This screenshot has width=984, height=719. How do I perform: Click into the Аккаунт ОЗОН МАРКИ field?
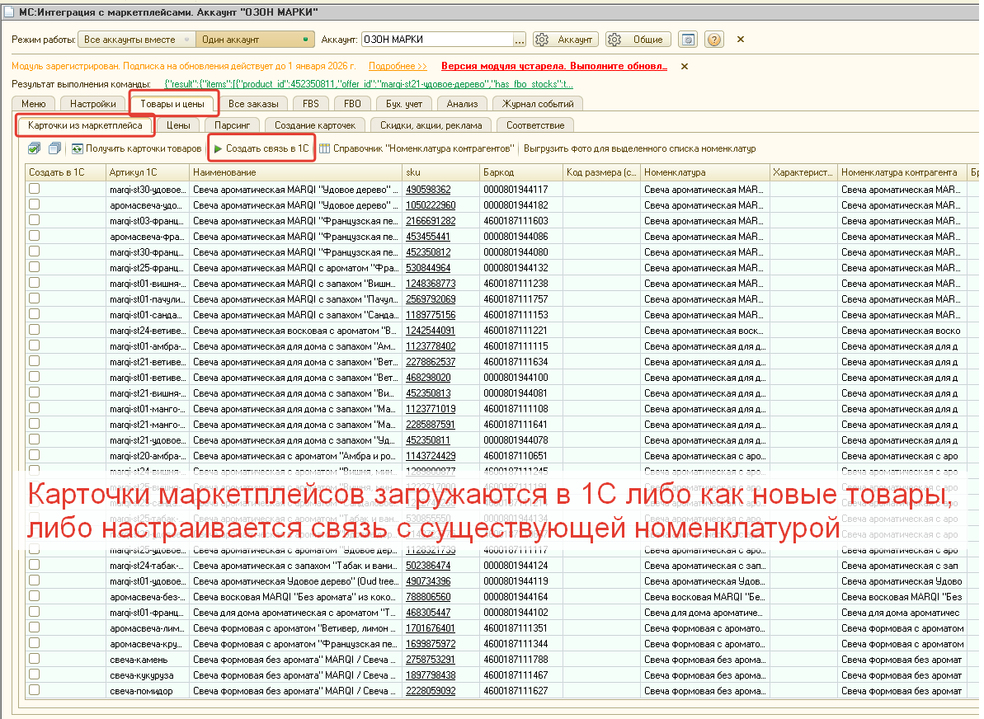click(x=436, y=40)
